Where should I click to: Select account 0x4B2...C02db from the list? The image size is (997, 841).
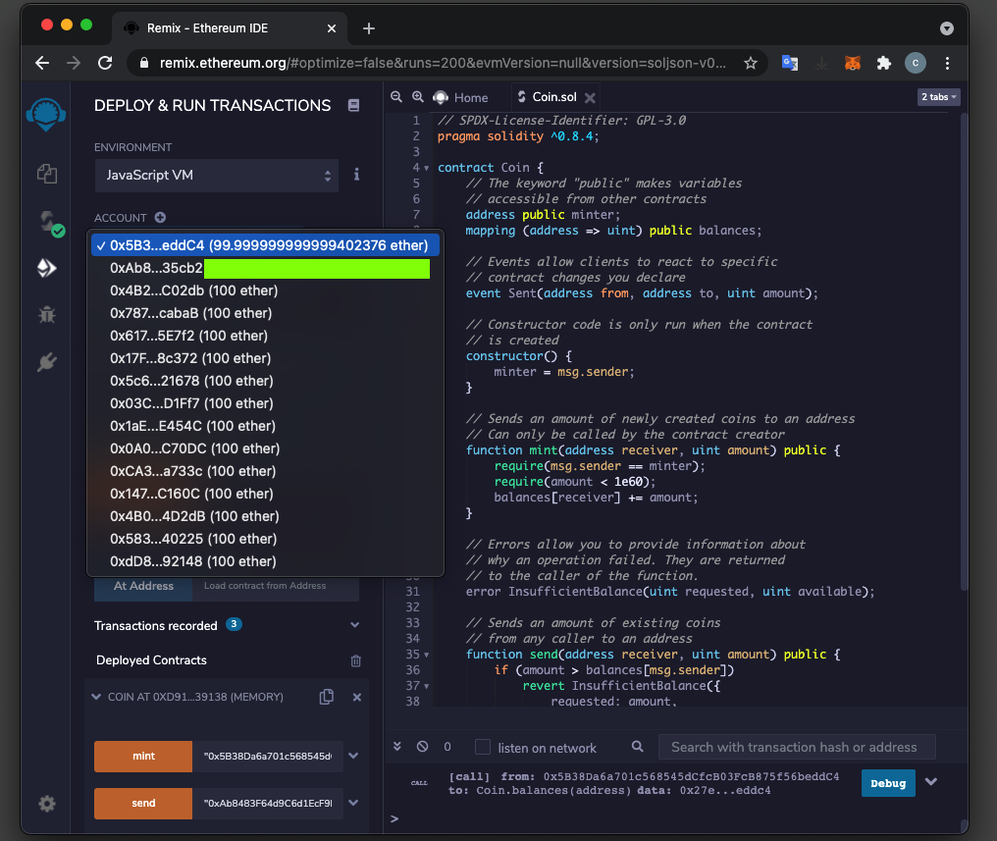193,290
